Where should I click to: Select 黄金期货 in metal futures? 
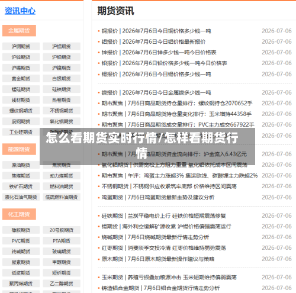click(x=21, y=79)
